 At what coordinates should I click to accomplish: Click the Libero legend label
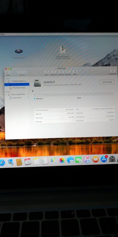point(79,98)
